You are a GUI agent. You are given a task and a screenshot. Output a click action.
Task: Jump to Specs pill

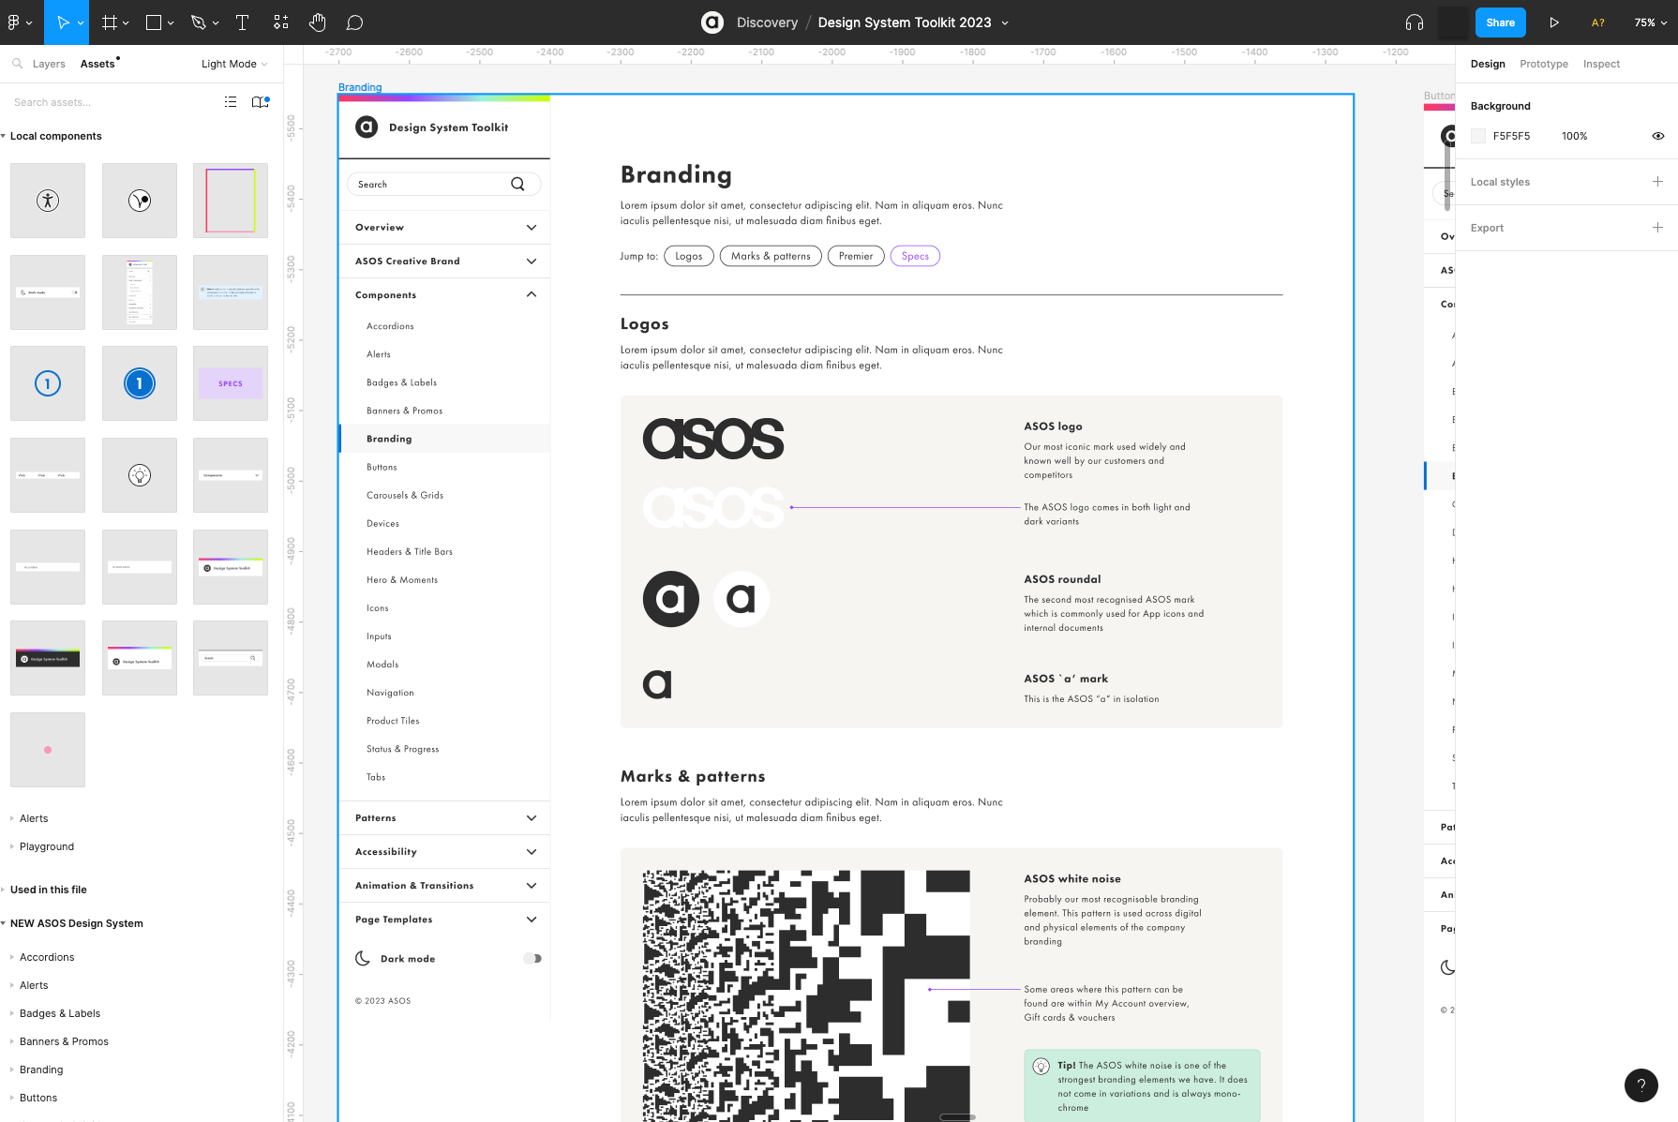point(915,256)
